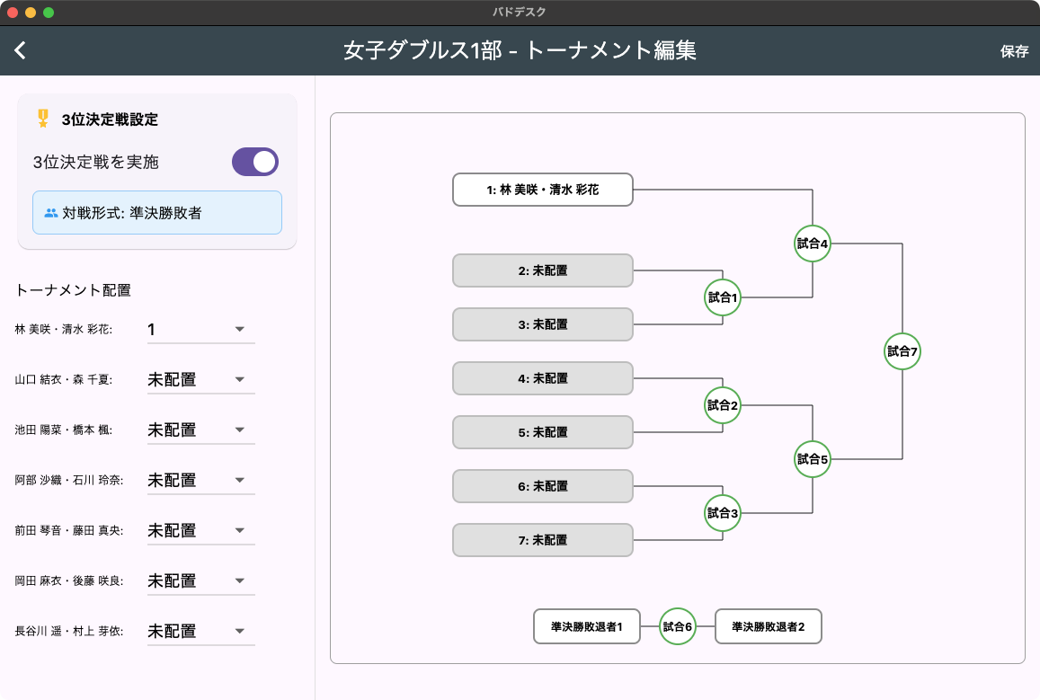
Task: Go back using the header arrow
Action: [21, 50]
